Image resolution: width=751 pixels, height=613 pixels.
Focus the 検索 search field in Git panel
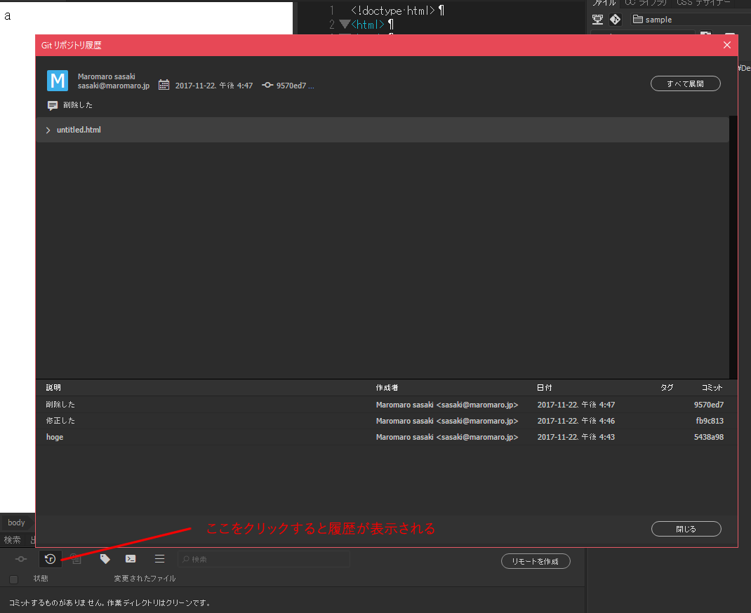(x=264, y=559)
